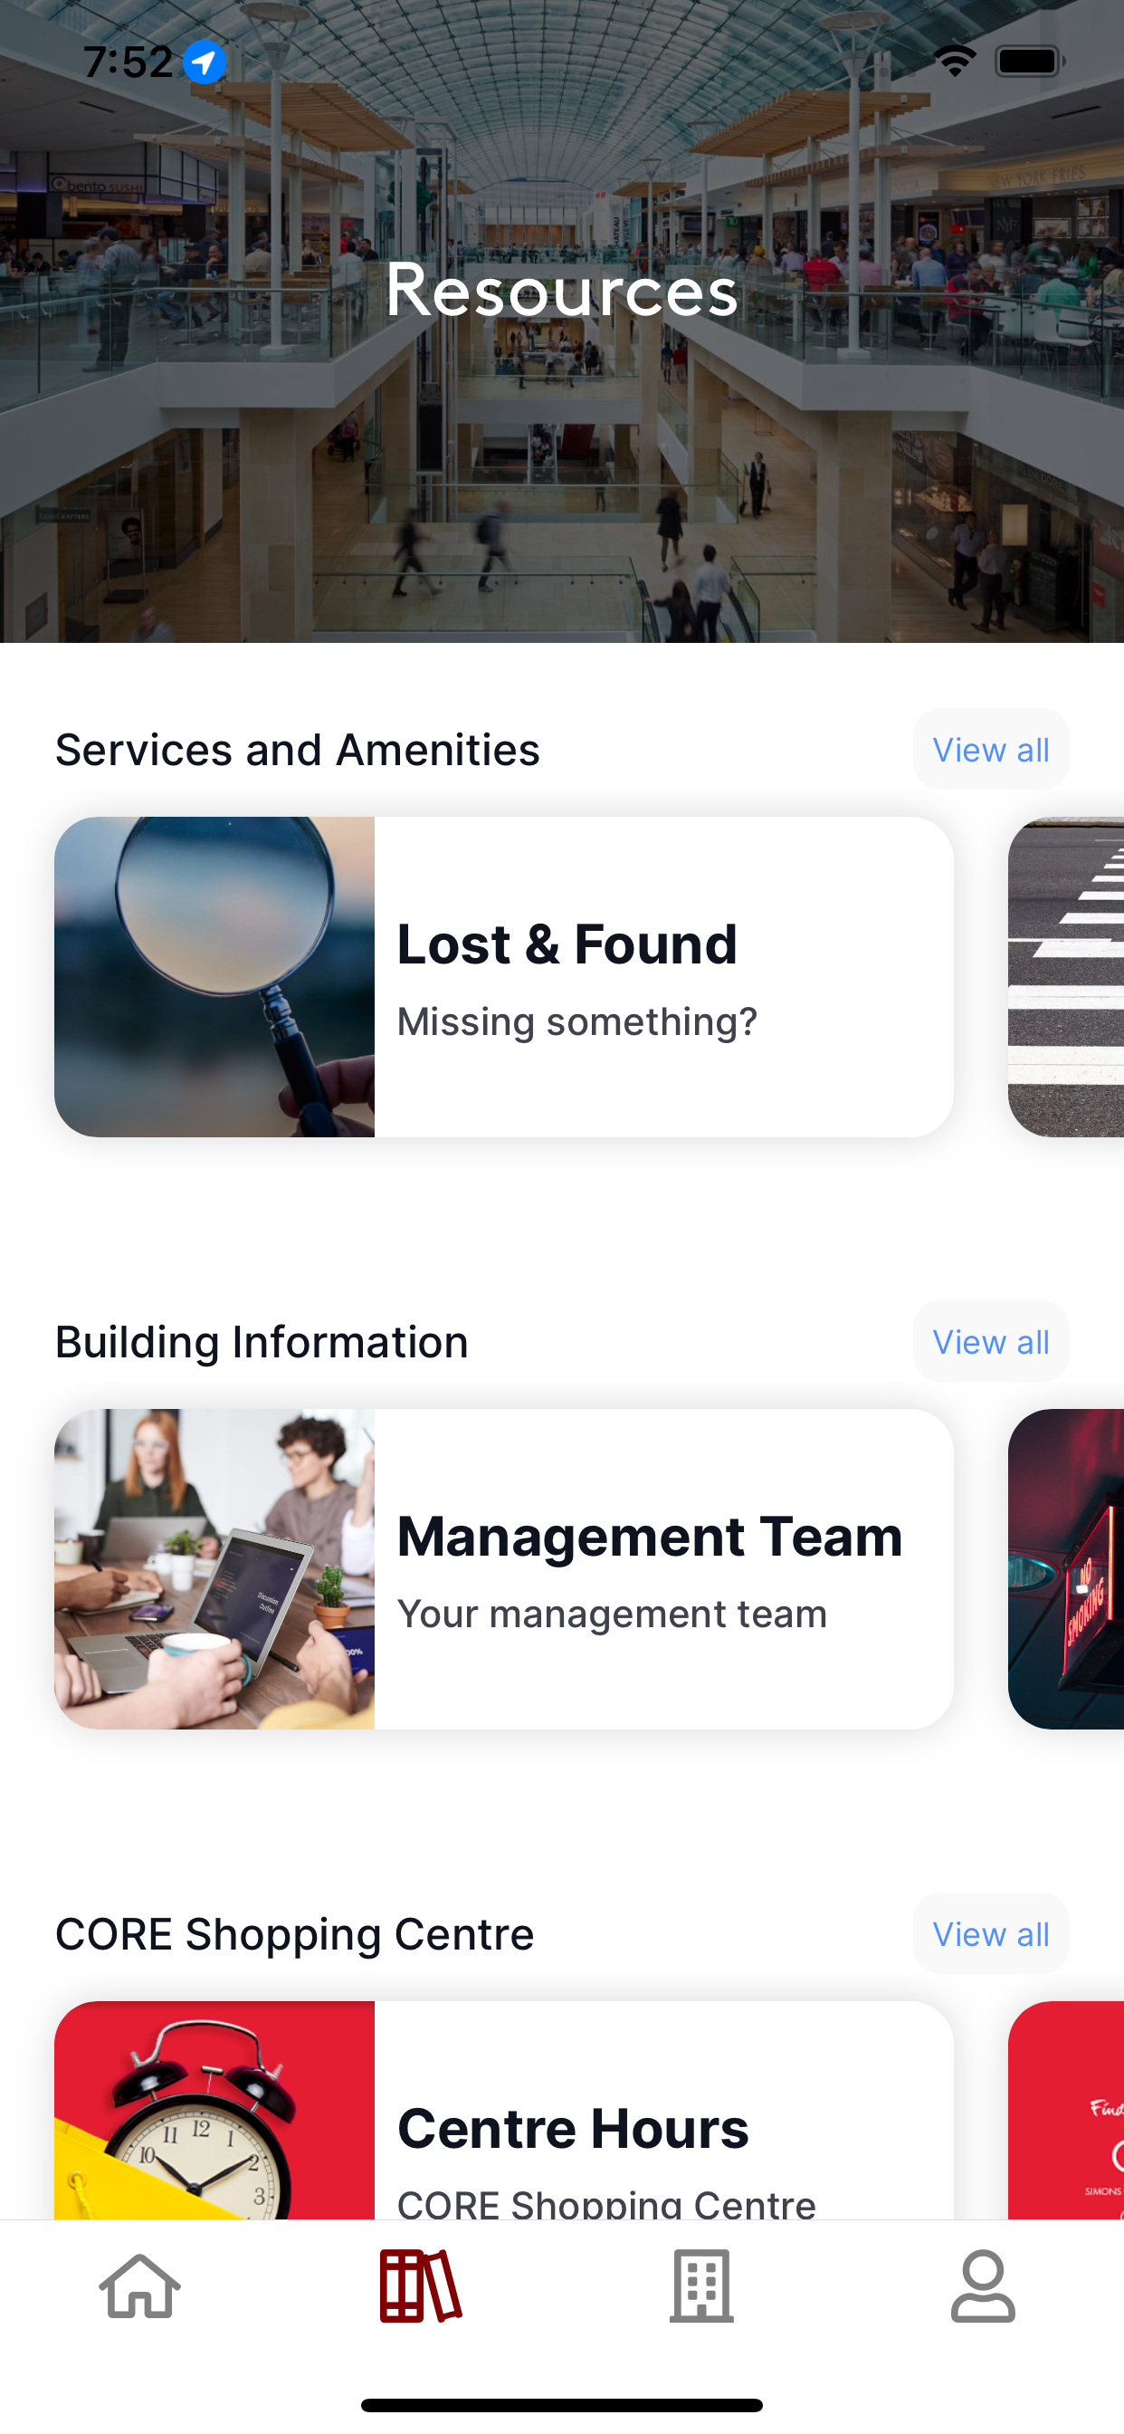Tap the magnifying glass thumbnail

[x=214, y=977]
